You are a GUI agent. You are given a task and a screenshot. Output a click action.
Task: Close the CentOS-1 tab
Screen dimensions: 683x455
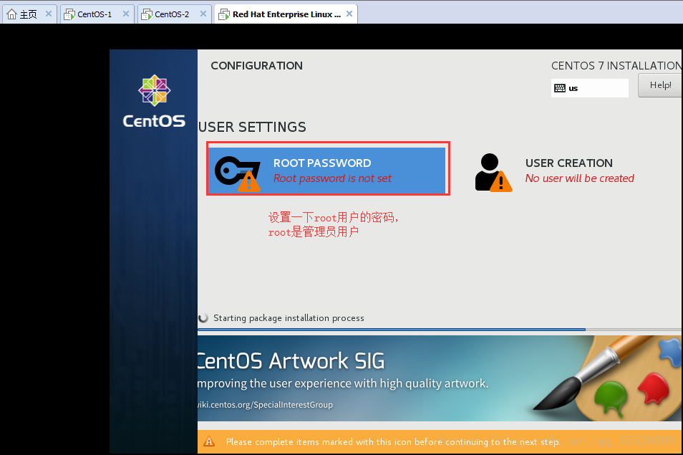[x=125, y=14]
